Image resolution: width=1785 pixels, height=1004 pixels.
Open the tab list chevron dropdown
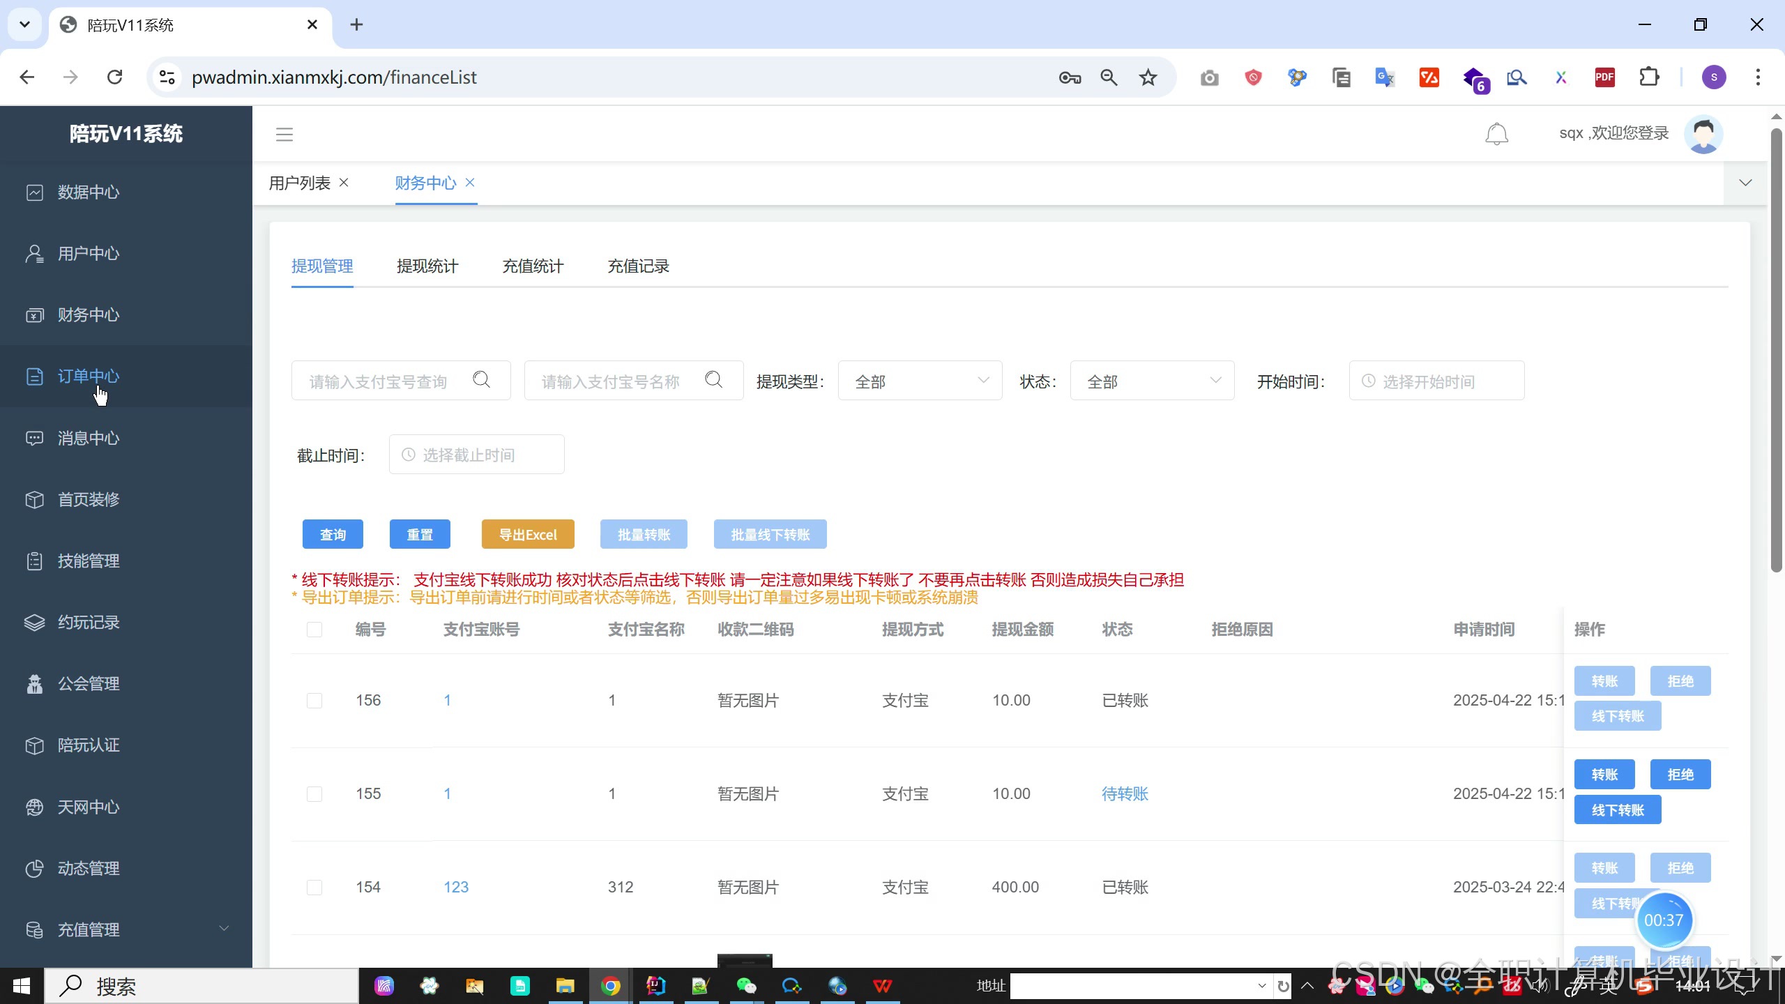pos(1745,183)
